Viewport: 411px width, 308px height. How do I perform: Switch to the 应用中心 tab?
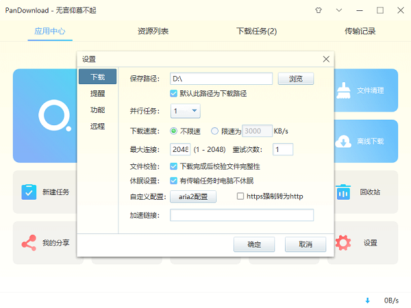[x=50, y=31]
